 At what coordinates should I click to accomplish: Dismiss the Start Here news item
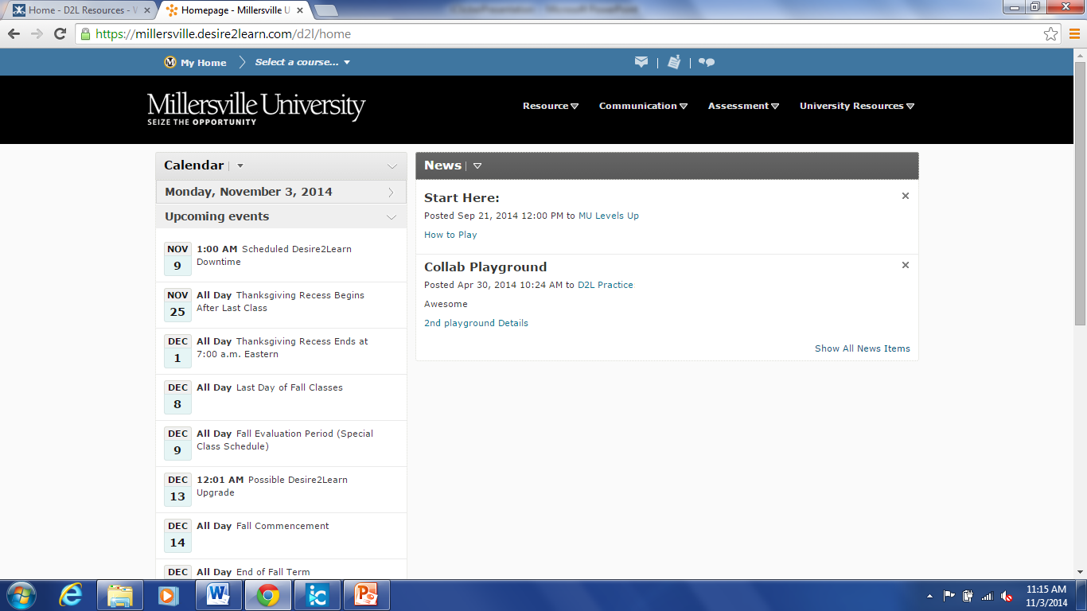point(905,196)
